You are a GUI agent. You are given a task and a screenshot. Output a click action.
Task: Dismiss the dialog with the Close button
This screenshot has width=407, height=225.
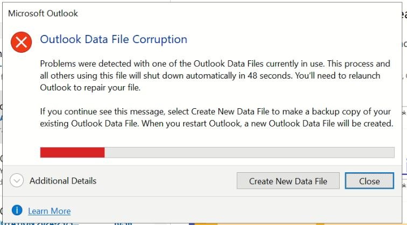(x=369, y=181)
